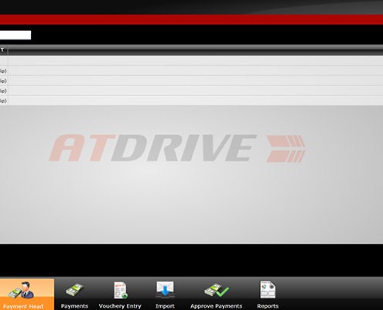383x310 pixels.
Task: Select the blank first row of the grid
Action: [191, 60]
